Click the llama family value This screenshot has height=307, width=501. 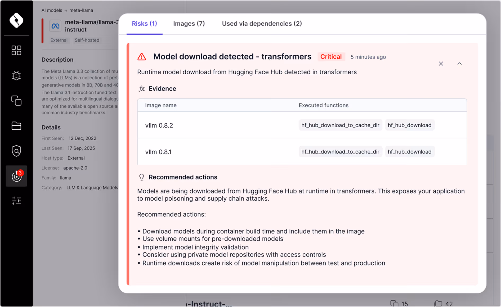[x=65, y=178]
